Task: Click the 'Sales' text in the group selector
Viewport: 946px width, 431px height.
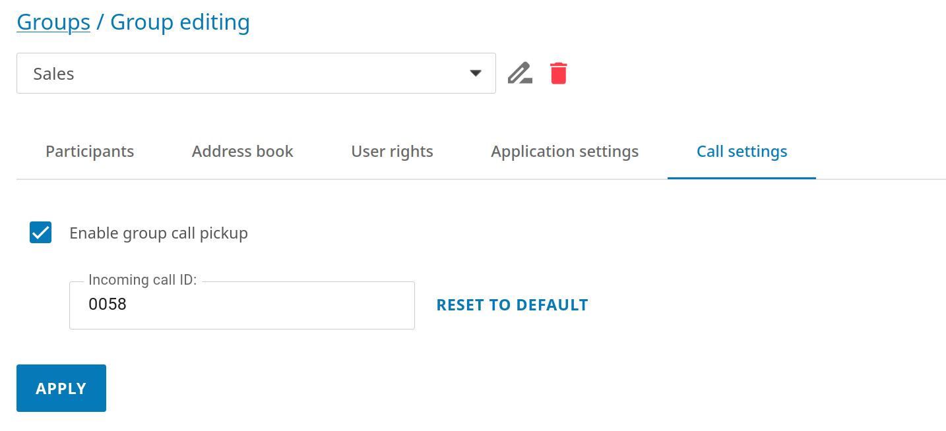Action: 53,74
